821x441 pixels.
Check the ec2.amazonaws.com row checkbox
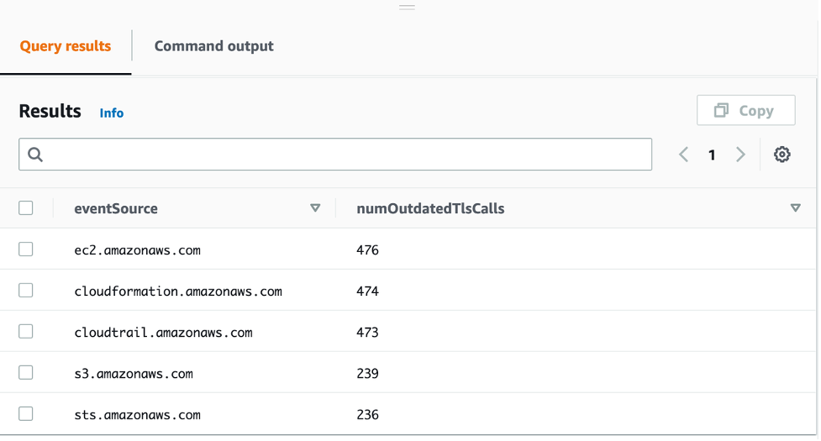pos(26,249)
